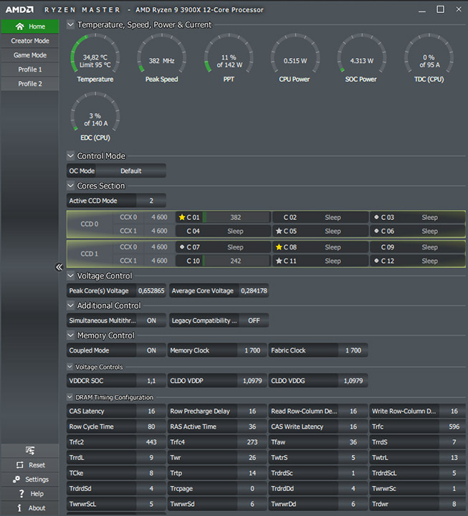
Task: Click the dot marker on core C 03
Action: click(376, 217)
